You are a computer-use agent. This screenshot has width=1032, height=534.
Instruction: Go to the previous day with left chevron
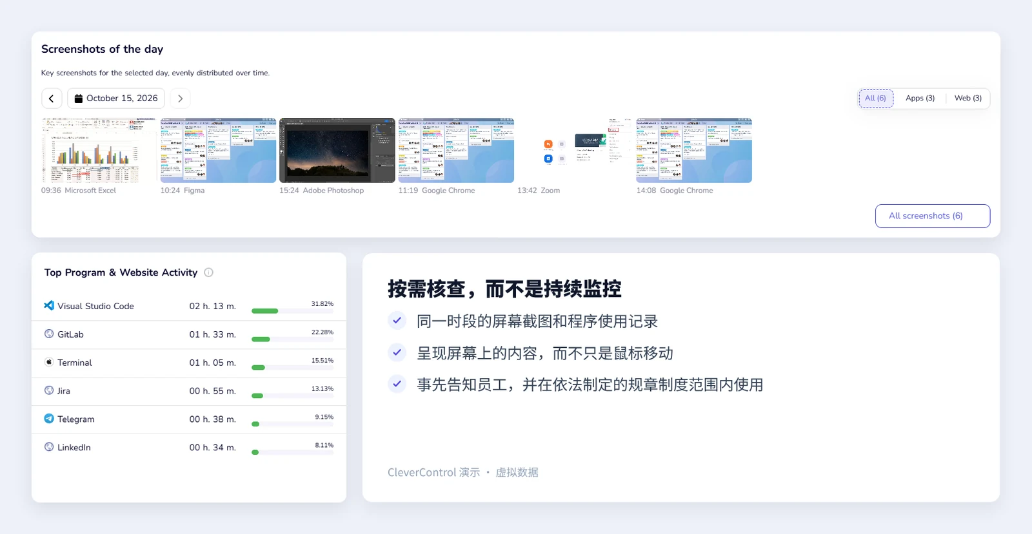tap(52, 99)
